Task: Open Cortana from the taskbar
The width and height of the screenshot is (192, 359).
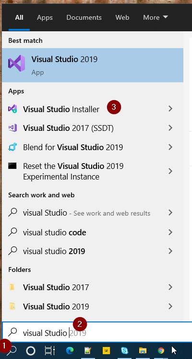Action: pos(31,350)
